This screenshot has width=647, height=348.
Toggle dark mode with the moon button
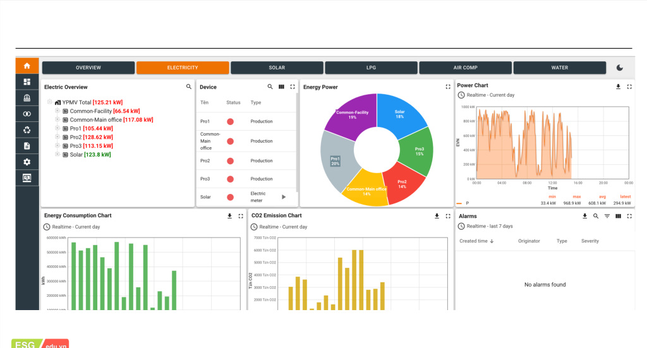point(619,68)
